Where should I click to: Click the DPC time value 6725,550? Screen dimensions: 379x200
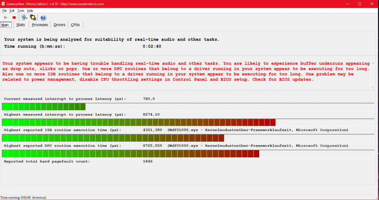point(152,146)
